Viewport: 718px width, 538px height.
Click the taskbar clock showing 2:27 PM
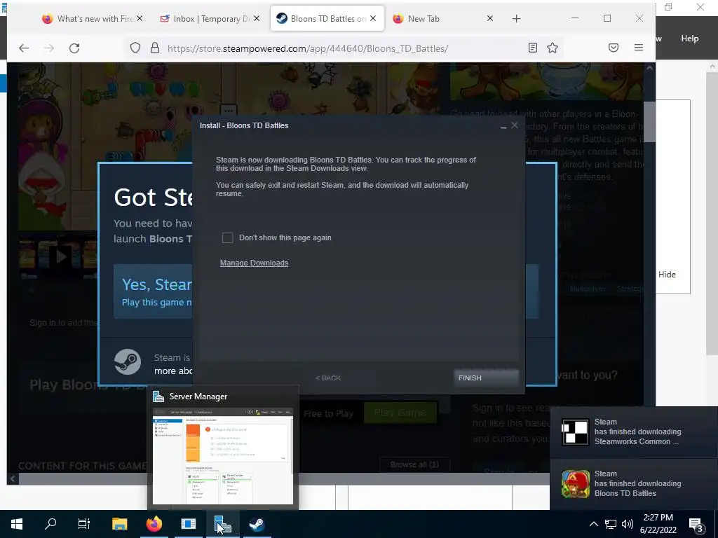point(658,524)
